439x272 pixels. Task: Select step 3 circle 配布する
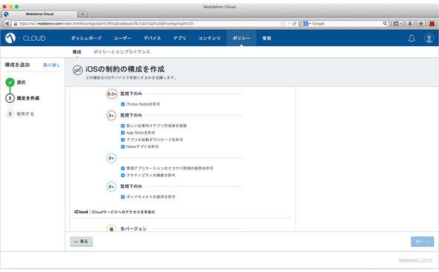[10, 114]
